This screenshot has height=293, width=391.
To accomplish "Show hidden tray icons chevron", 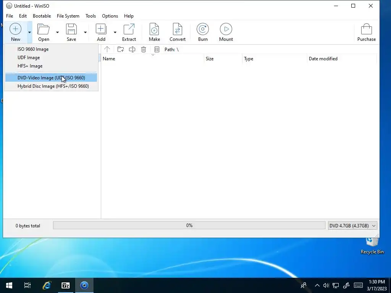I will coord(317,285).
